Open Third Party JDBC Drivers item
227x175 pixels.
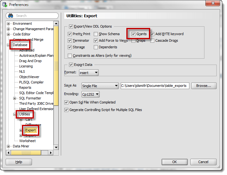36,103
